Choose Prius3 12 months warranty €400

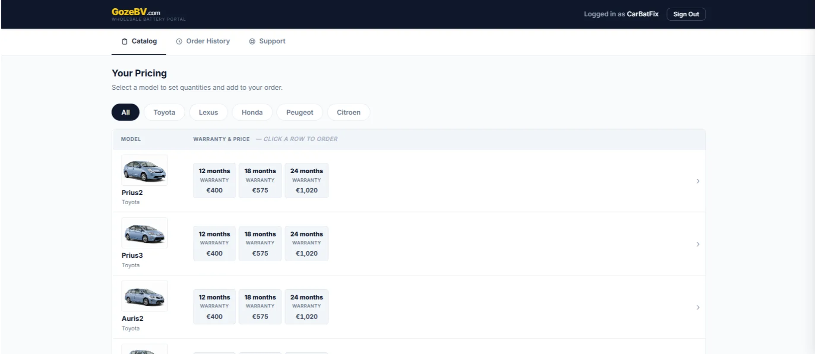[215, 243]
